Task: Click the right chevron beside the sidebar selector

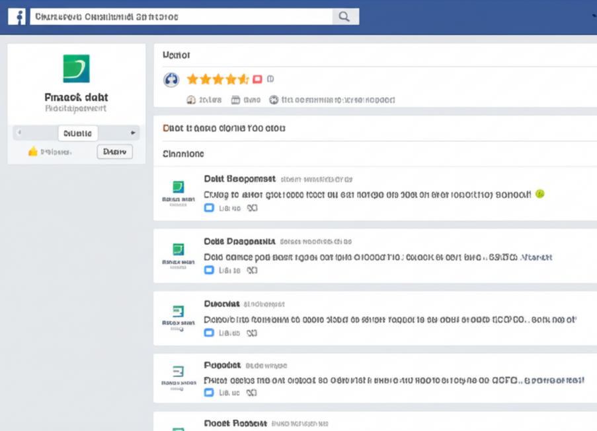Action: (x=133, y=133)
